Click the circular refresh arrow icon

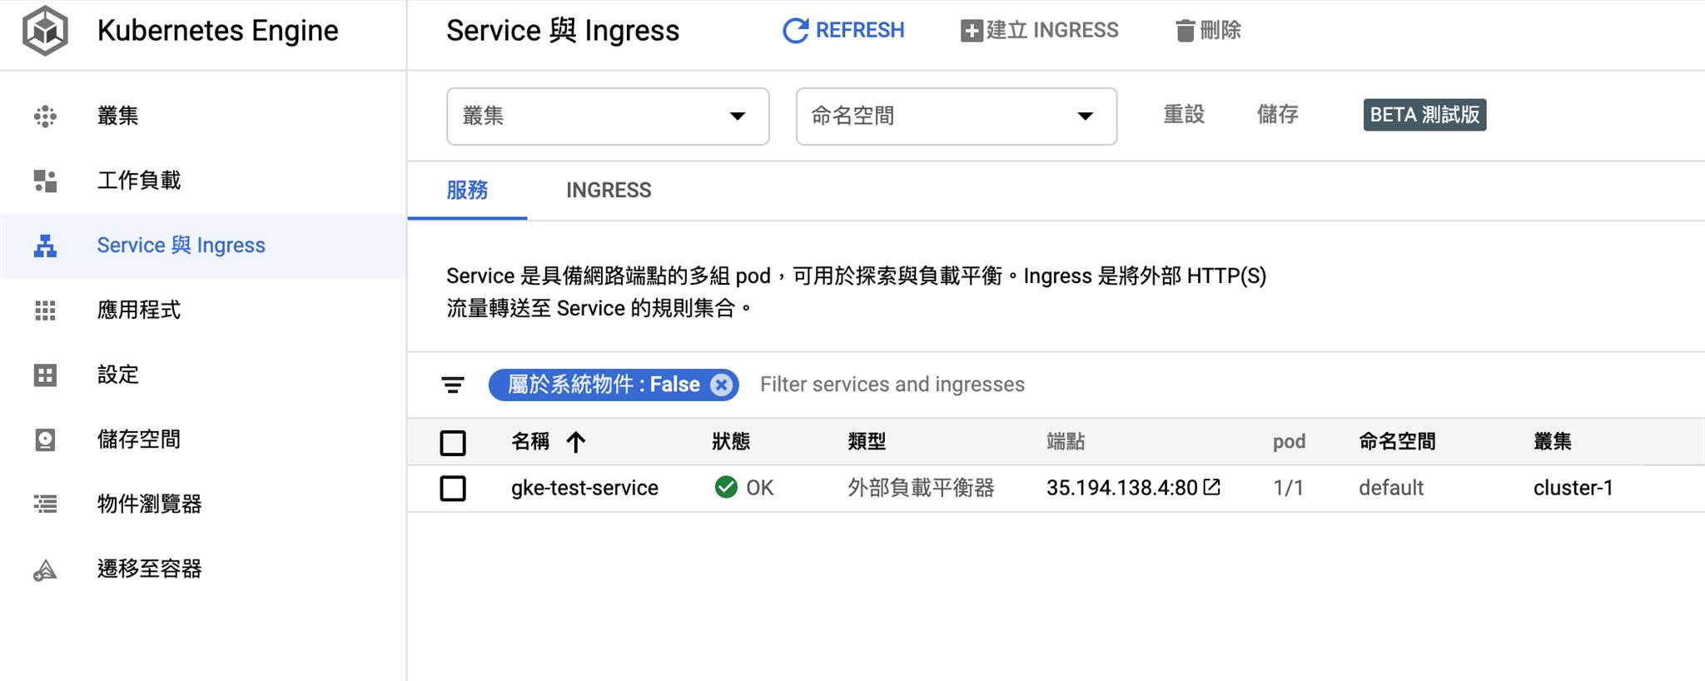(x=795, y=31)
